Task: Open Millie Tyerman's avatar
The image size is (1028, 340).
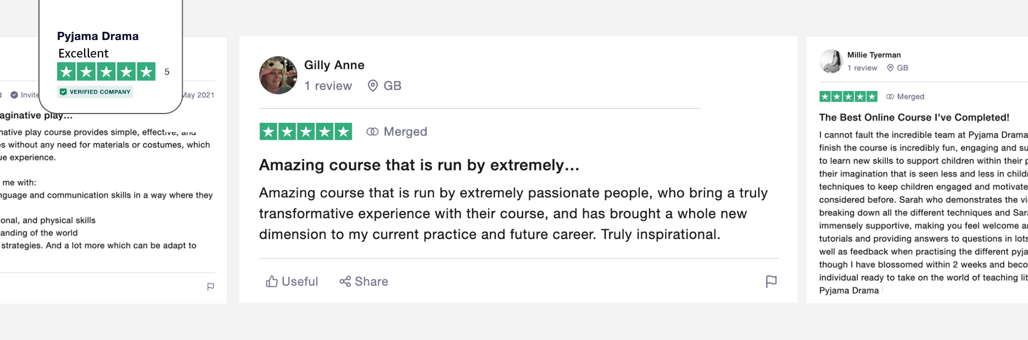Action: tap(831, 61)
